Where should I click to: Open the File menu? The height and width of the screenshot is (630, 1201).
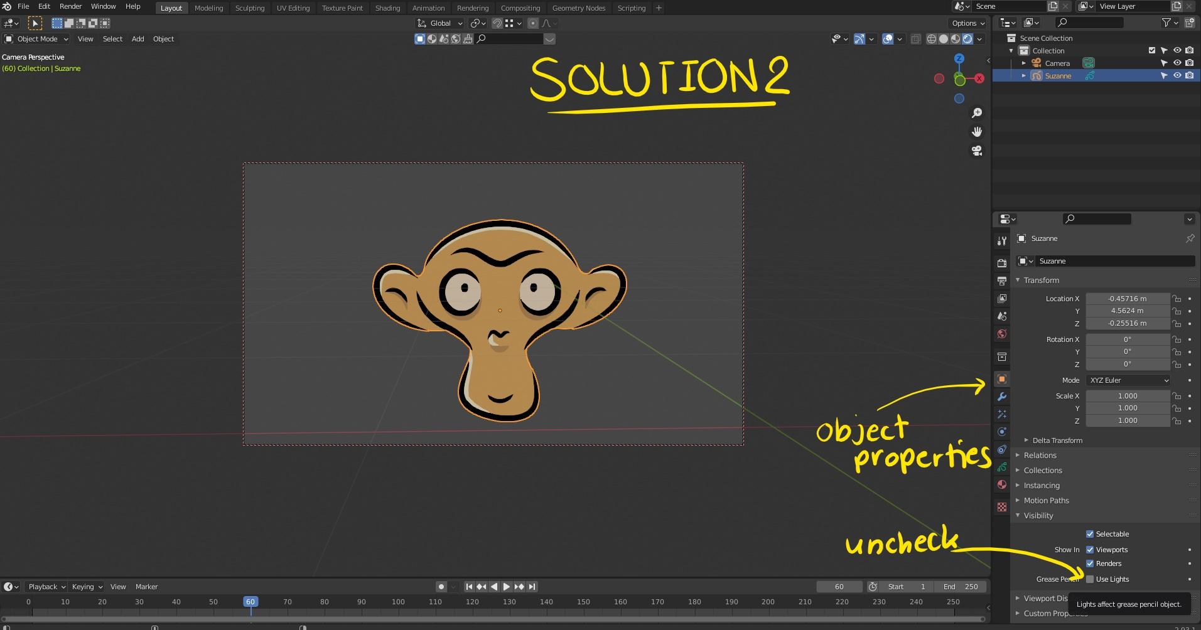click(x=23, y=6)
